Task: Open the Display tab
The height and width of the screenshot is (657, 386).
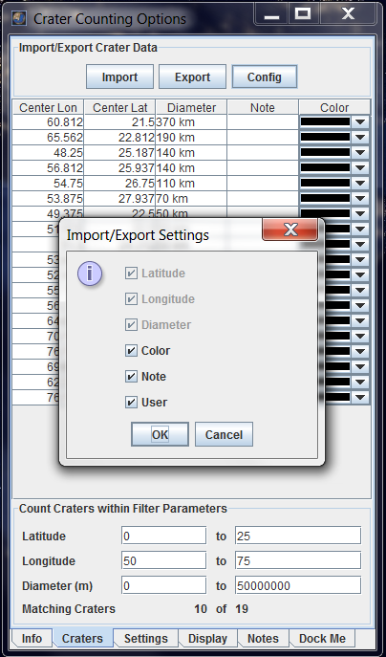Action: pos(207,639)
